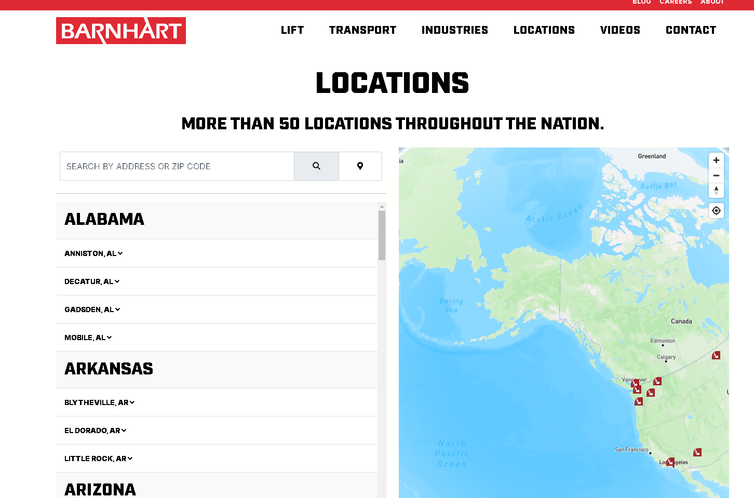This screenshot has width=754, height=498.
Task: Reset map bearing with the compass
Action: [716, 191]
